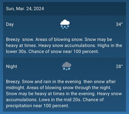Click 'Snow and rain in the evening' text
129x114 pixels.
coord(52,82)
